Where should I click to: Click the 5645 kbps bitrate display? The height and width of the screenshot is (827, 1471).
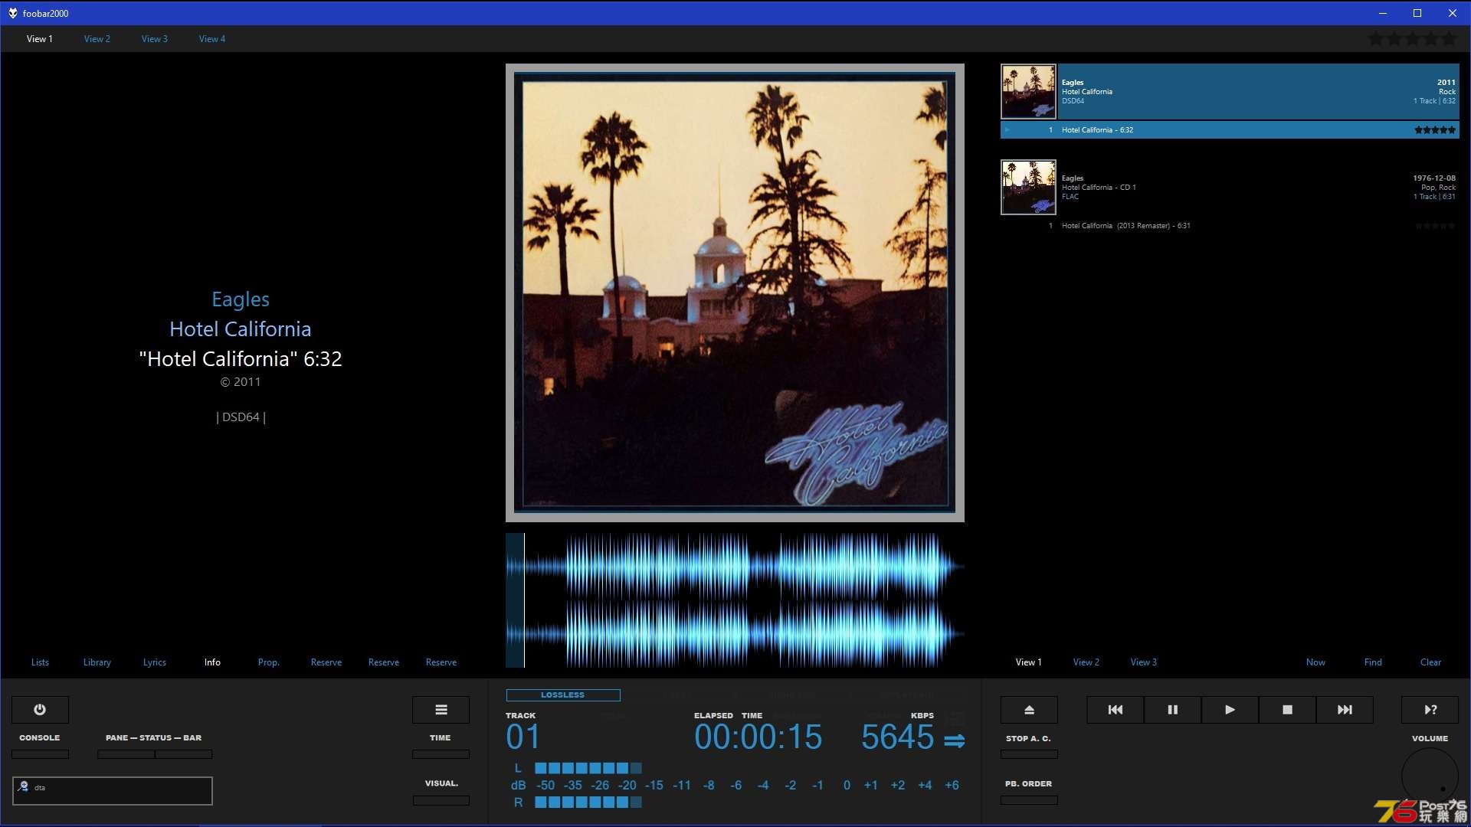[898, 737]
